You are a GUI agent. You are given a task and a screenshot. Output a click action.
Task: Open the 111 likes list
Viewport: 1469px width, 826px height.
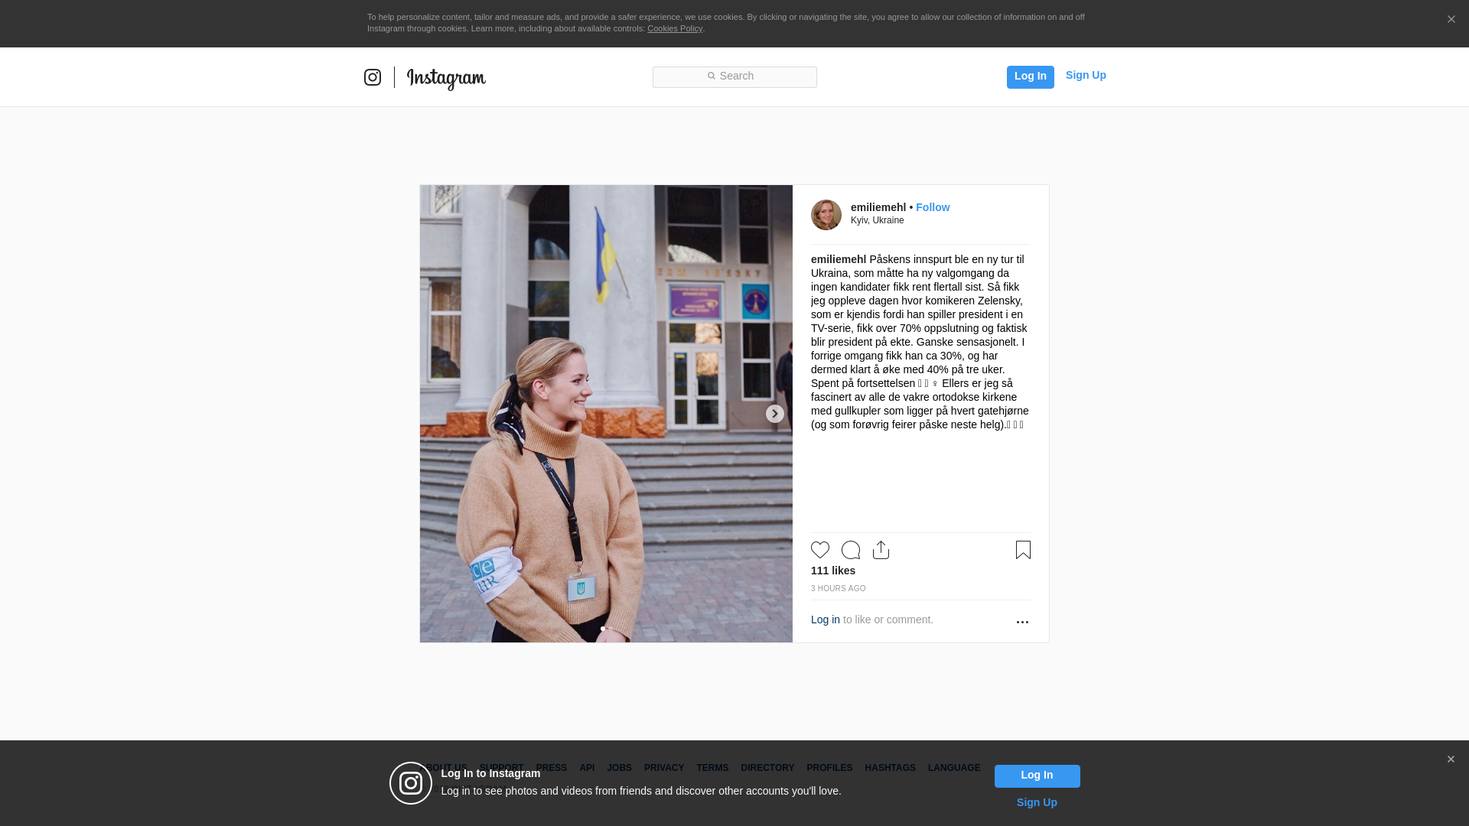click(x=833, y=571)
